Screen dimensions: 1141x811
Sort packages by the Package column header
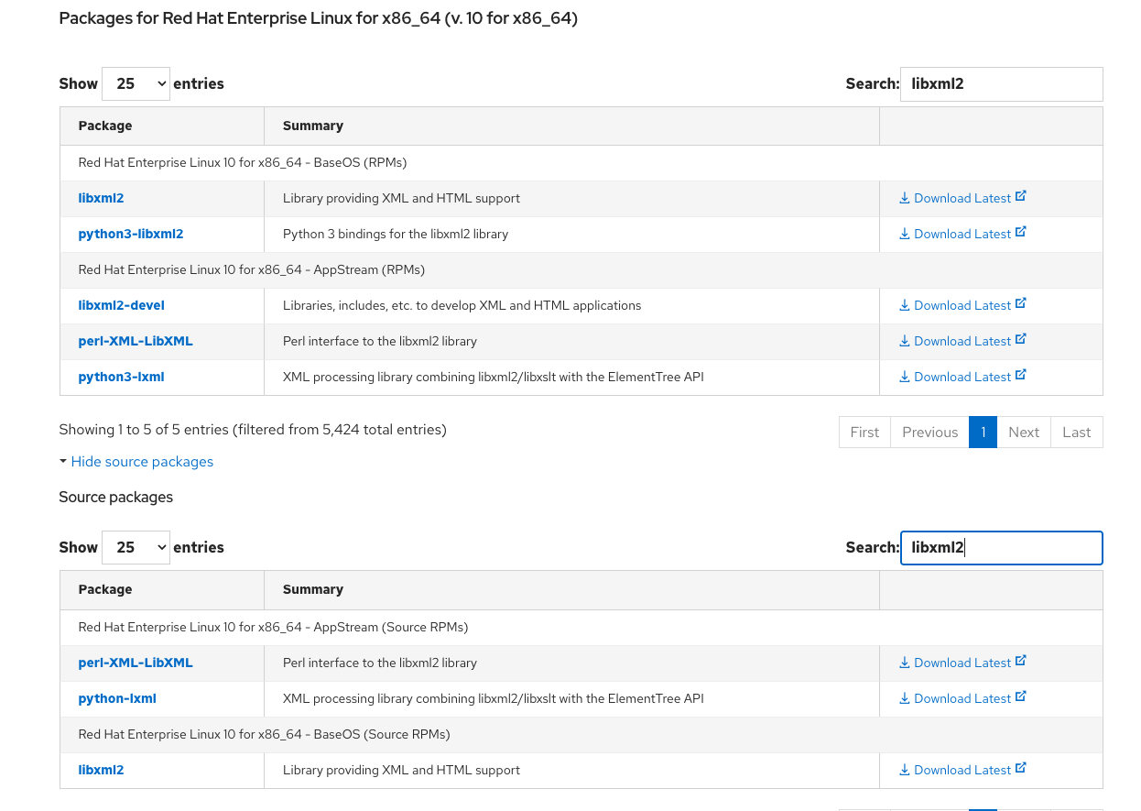tap(105, 126)
